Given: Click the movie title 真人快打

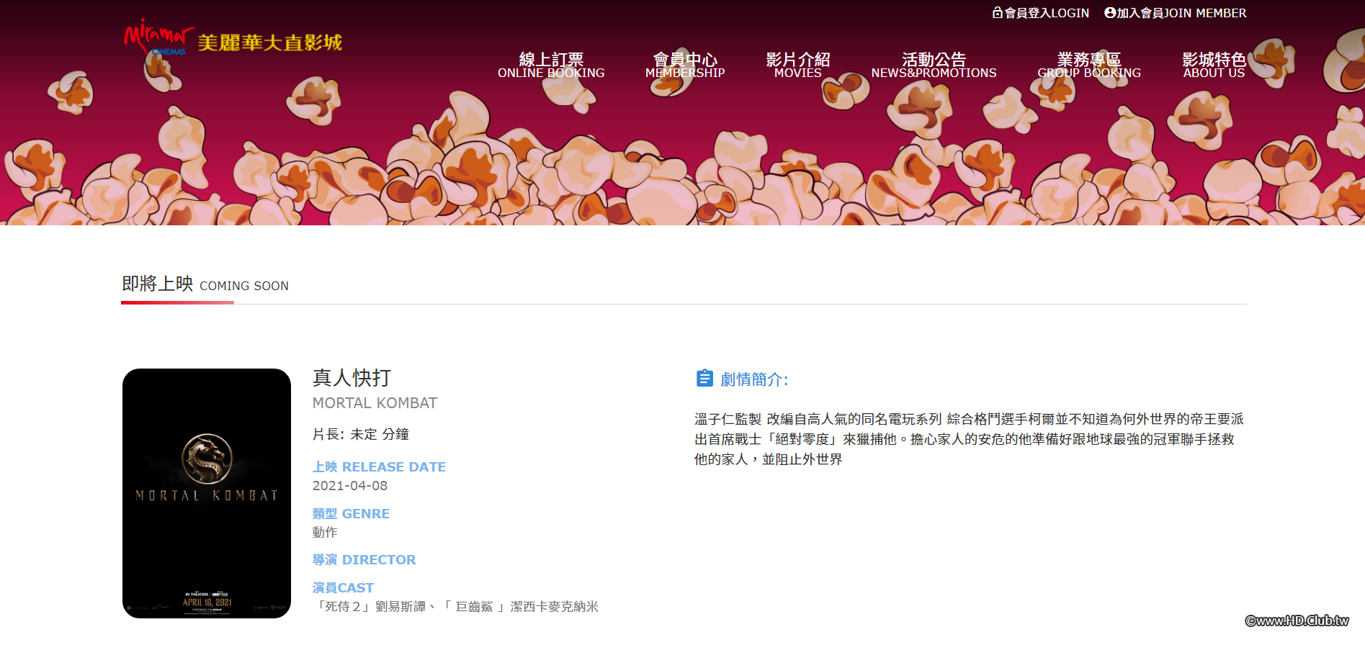Looking at the screenshot, I should pos(352,378).
